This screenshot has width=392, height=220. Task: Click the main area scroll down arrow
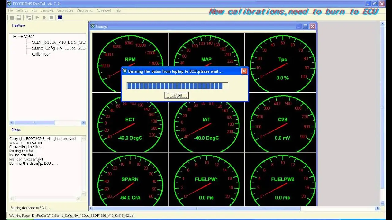point(382,203)
